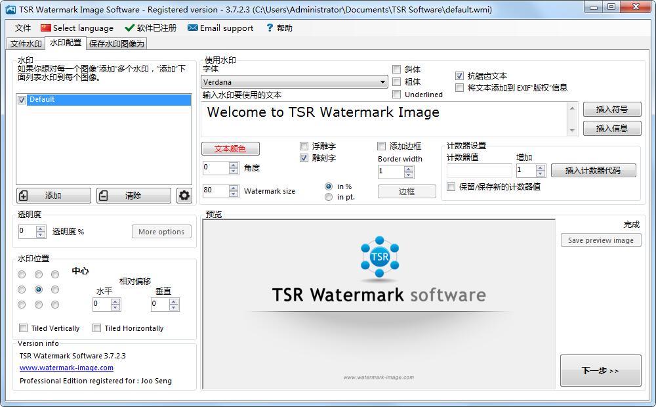The width and height of the screenshot is (656, 407).
Task: Click the Email support envelope icon
Action: [x=192, y=28]
